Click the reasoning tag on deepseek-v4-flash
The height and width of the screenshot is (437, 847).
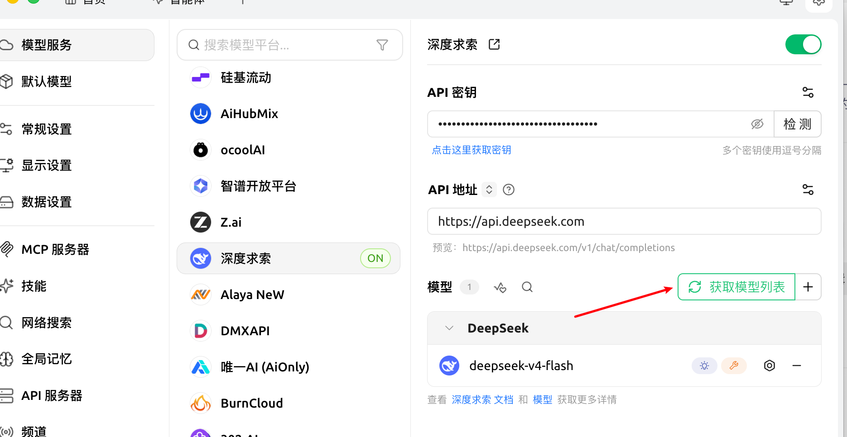(704, 366)
